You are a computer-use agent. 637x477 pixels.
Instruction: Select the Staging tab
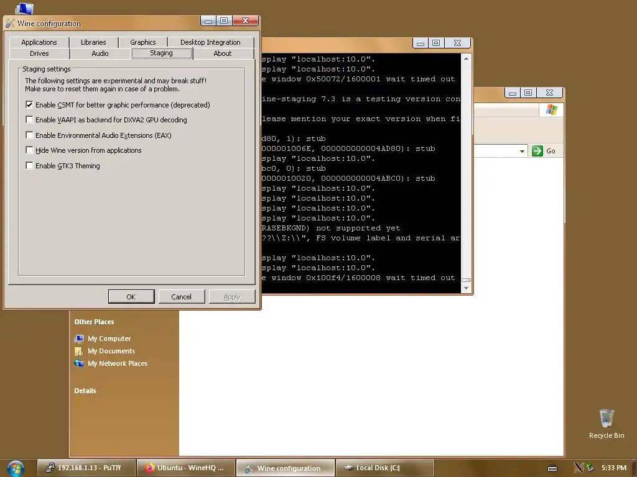click(x=161, y=53)
